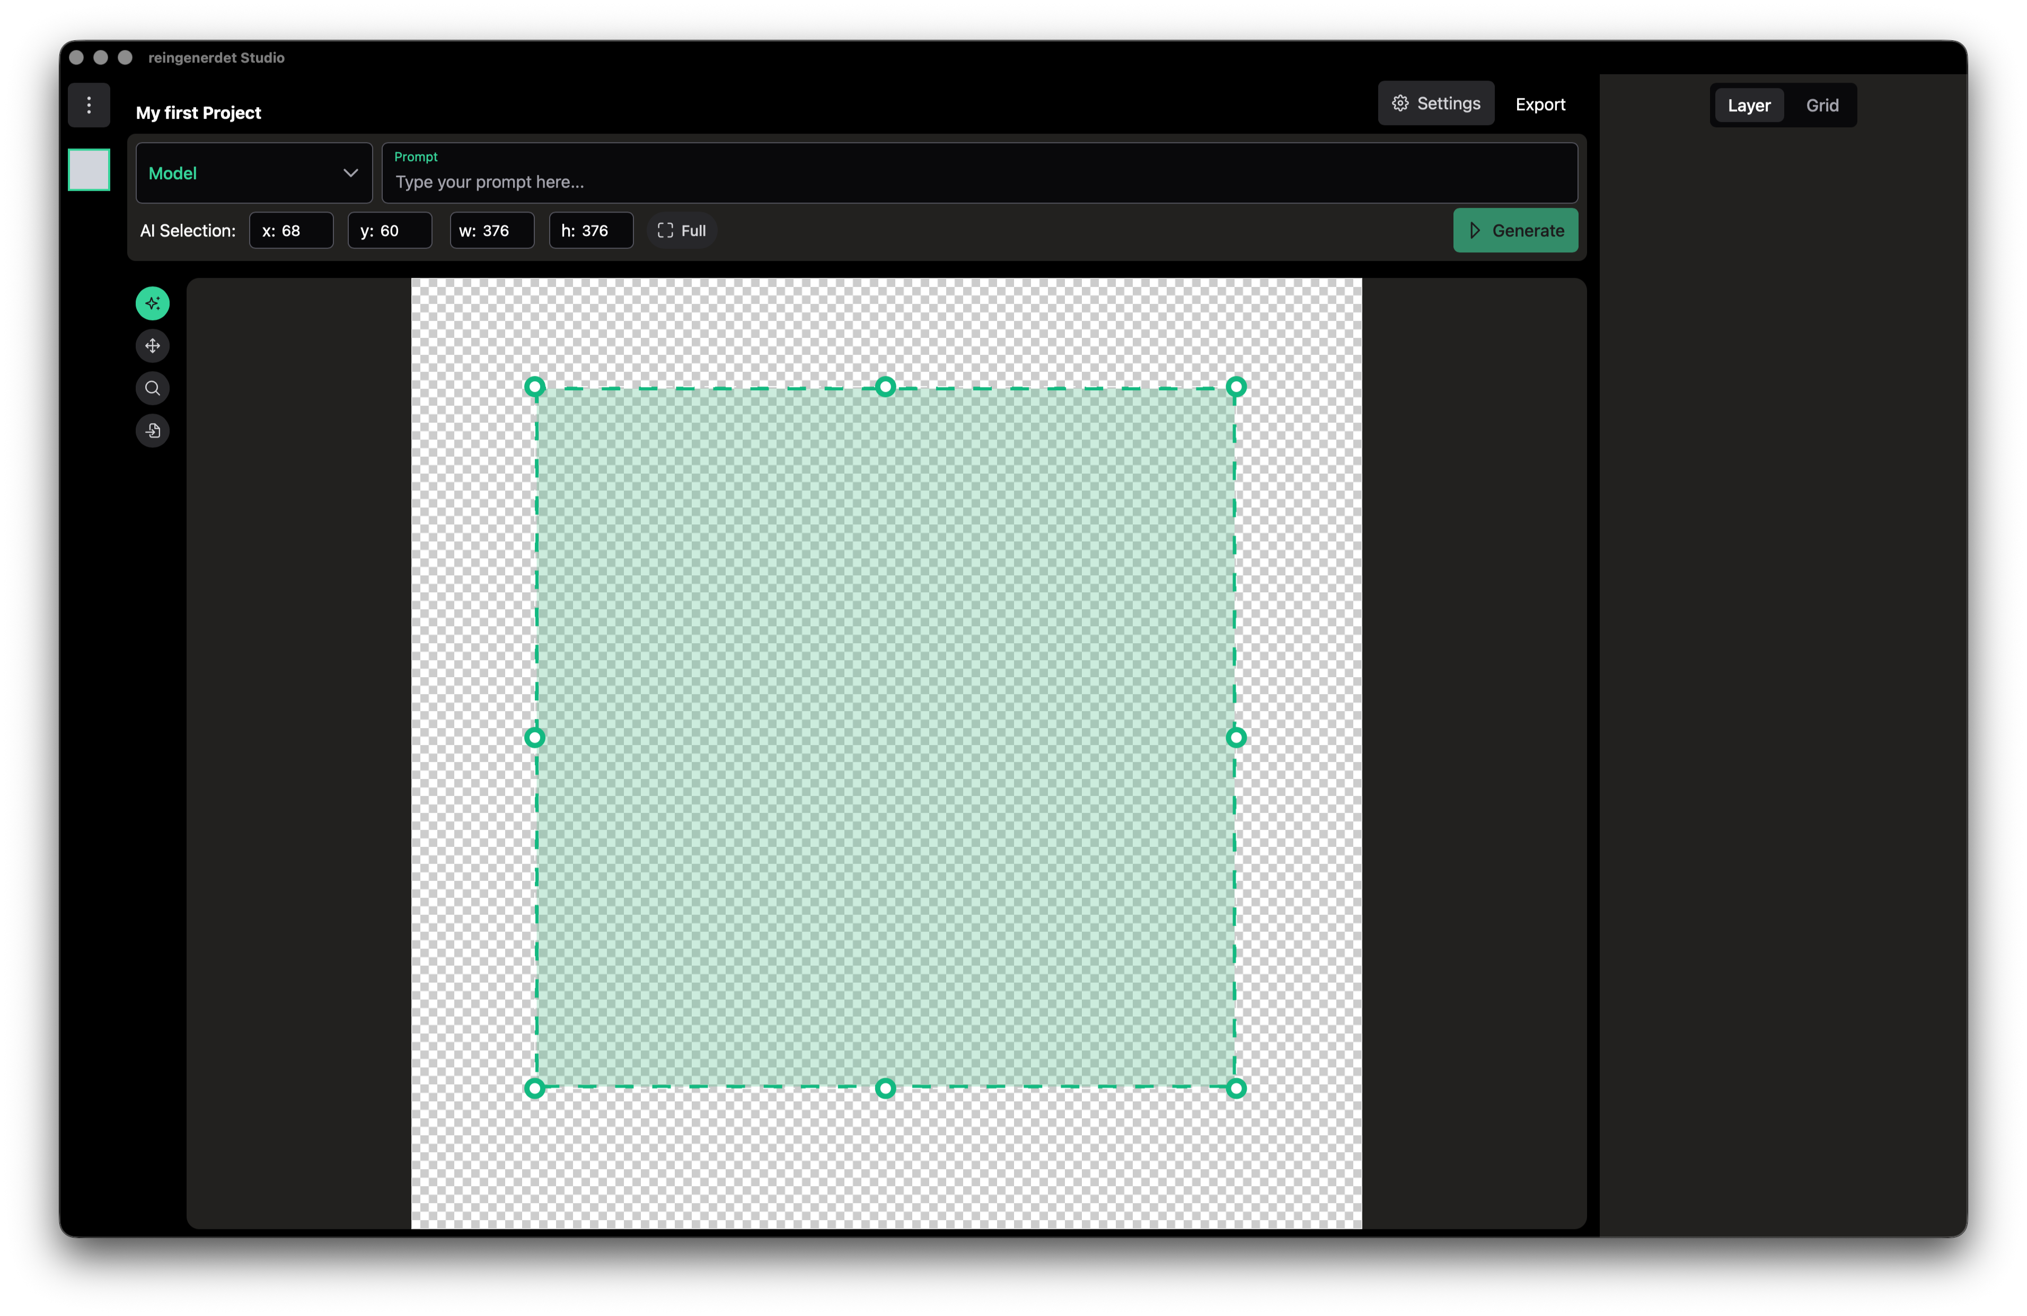Screen dimensions: 2027x1316
Task: Click the play triangle in Generate
Action: pos(1474,230)
